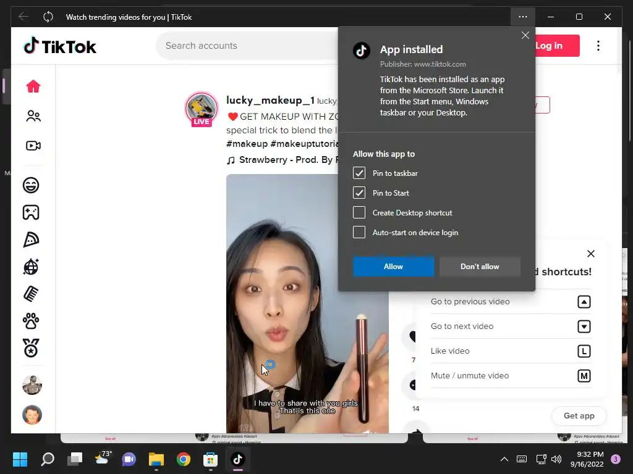The height and width of the screenshot is (474, 633).
Task: Select the Food pizza slice category
Action: (x=31, y=240)
